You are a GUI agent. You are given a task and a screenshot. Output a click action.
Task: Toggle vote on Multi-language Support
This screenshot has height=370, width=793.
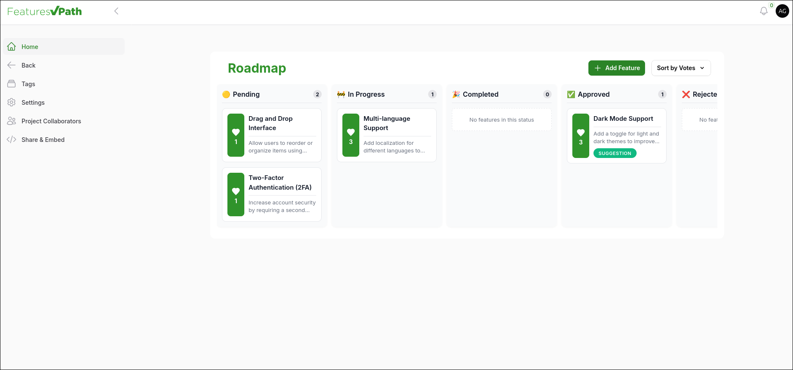351,135
